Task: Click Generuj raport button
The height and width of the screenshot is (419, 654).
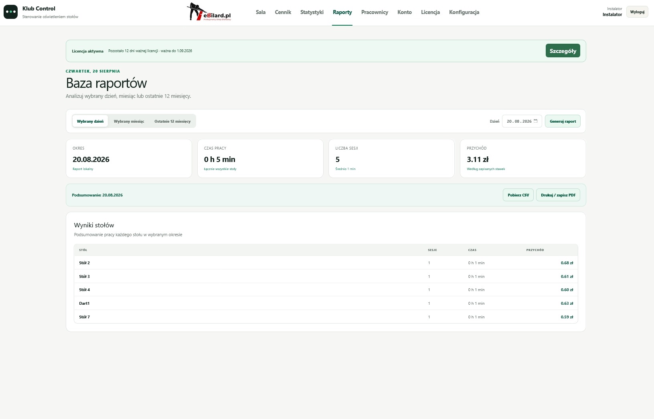Action: click(x=563, y=121)
